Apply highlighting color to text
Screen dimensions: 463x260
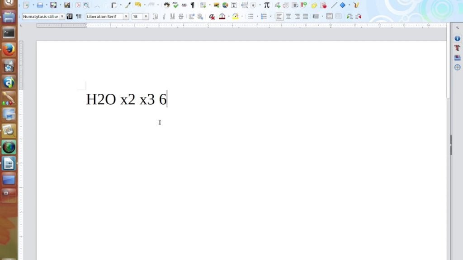pos(235,17)
